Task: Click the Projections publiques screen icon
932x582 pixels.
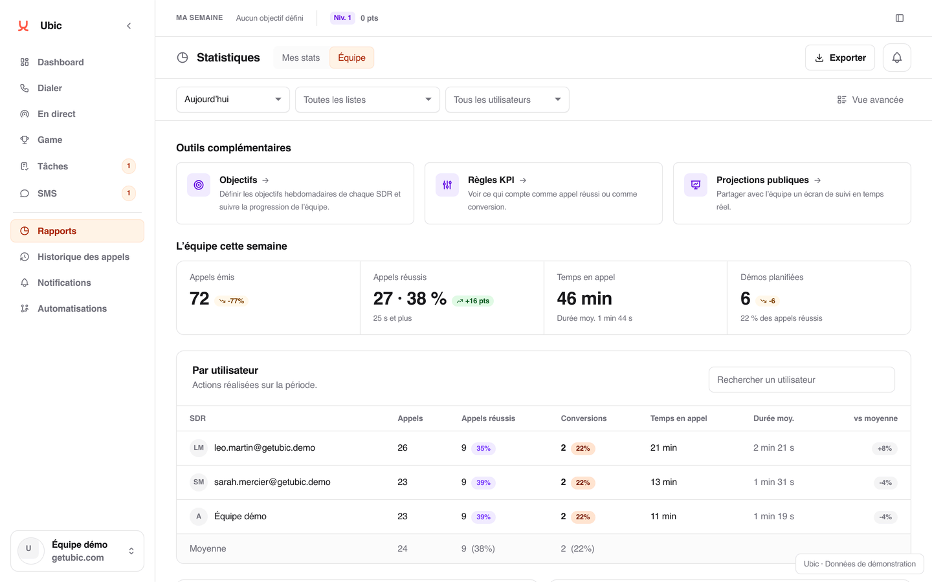Action: 696,185
